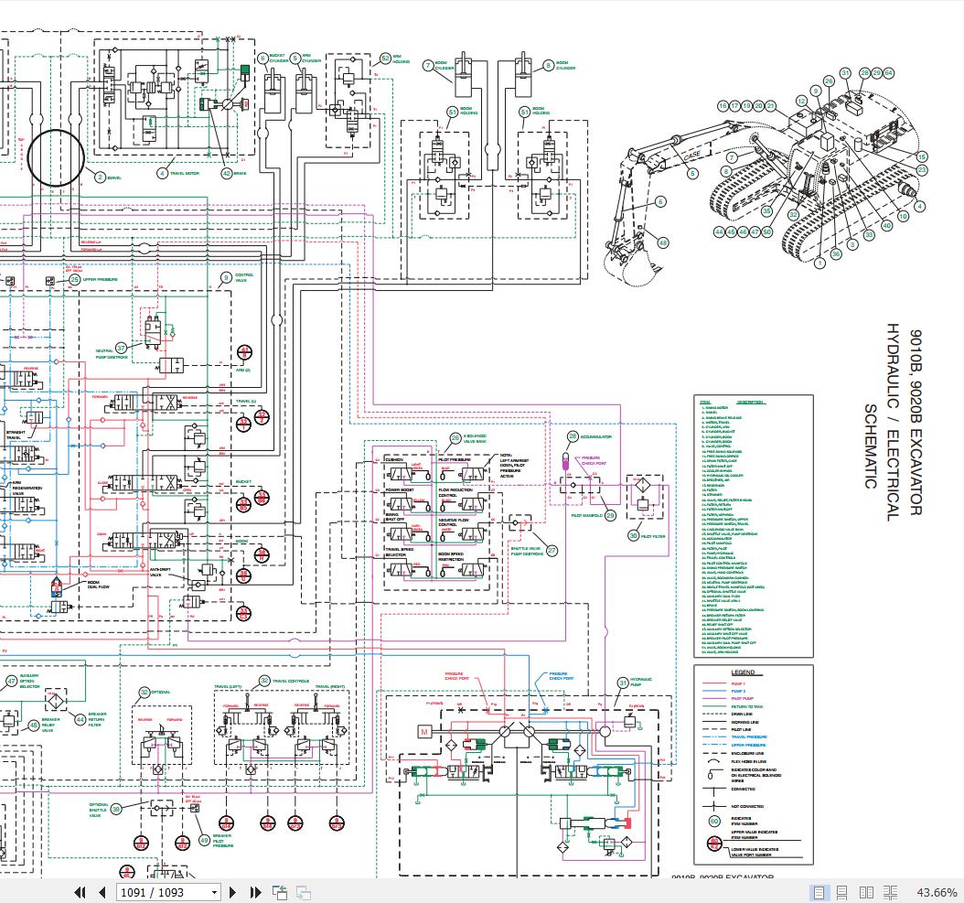Screen dimensions: 964x903
Task: Click the HYDRAULIC / ELECTRICAL title text
Action: click(x=893, y=422)
